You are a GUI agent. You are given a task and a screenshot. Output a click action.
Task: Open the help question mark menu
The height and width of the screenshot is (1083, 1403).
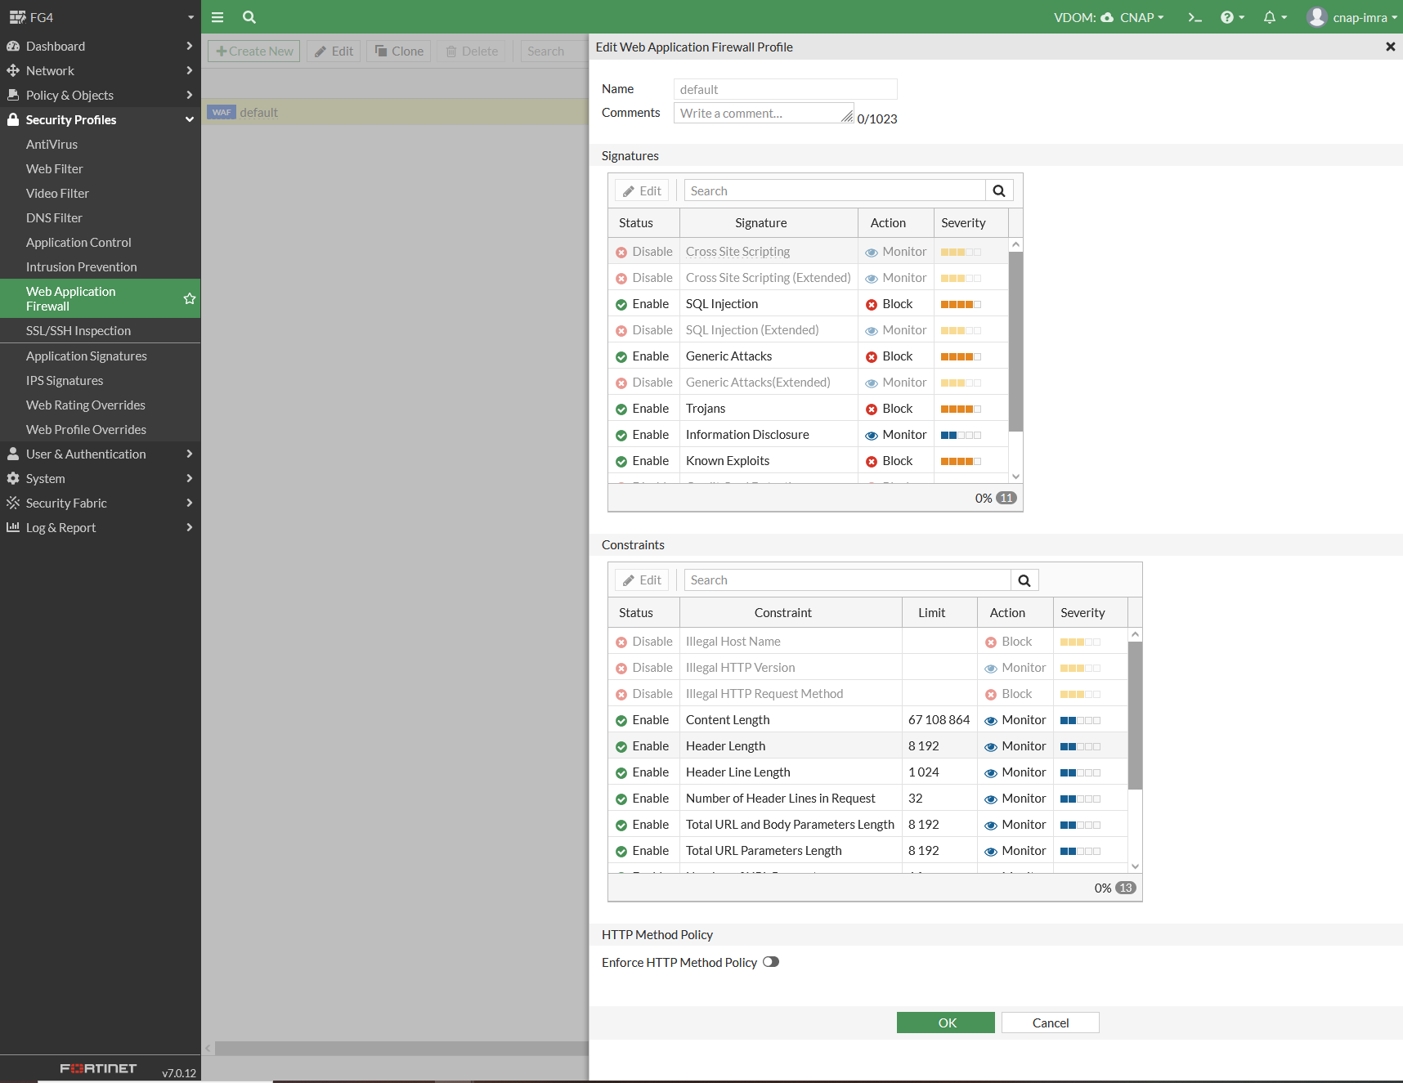[1231, 17]
